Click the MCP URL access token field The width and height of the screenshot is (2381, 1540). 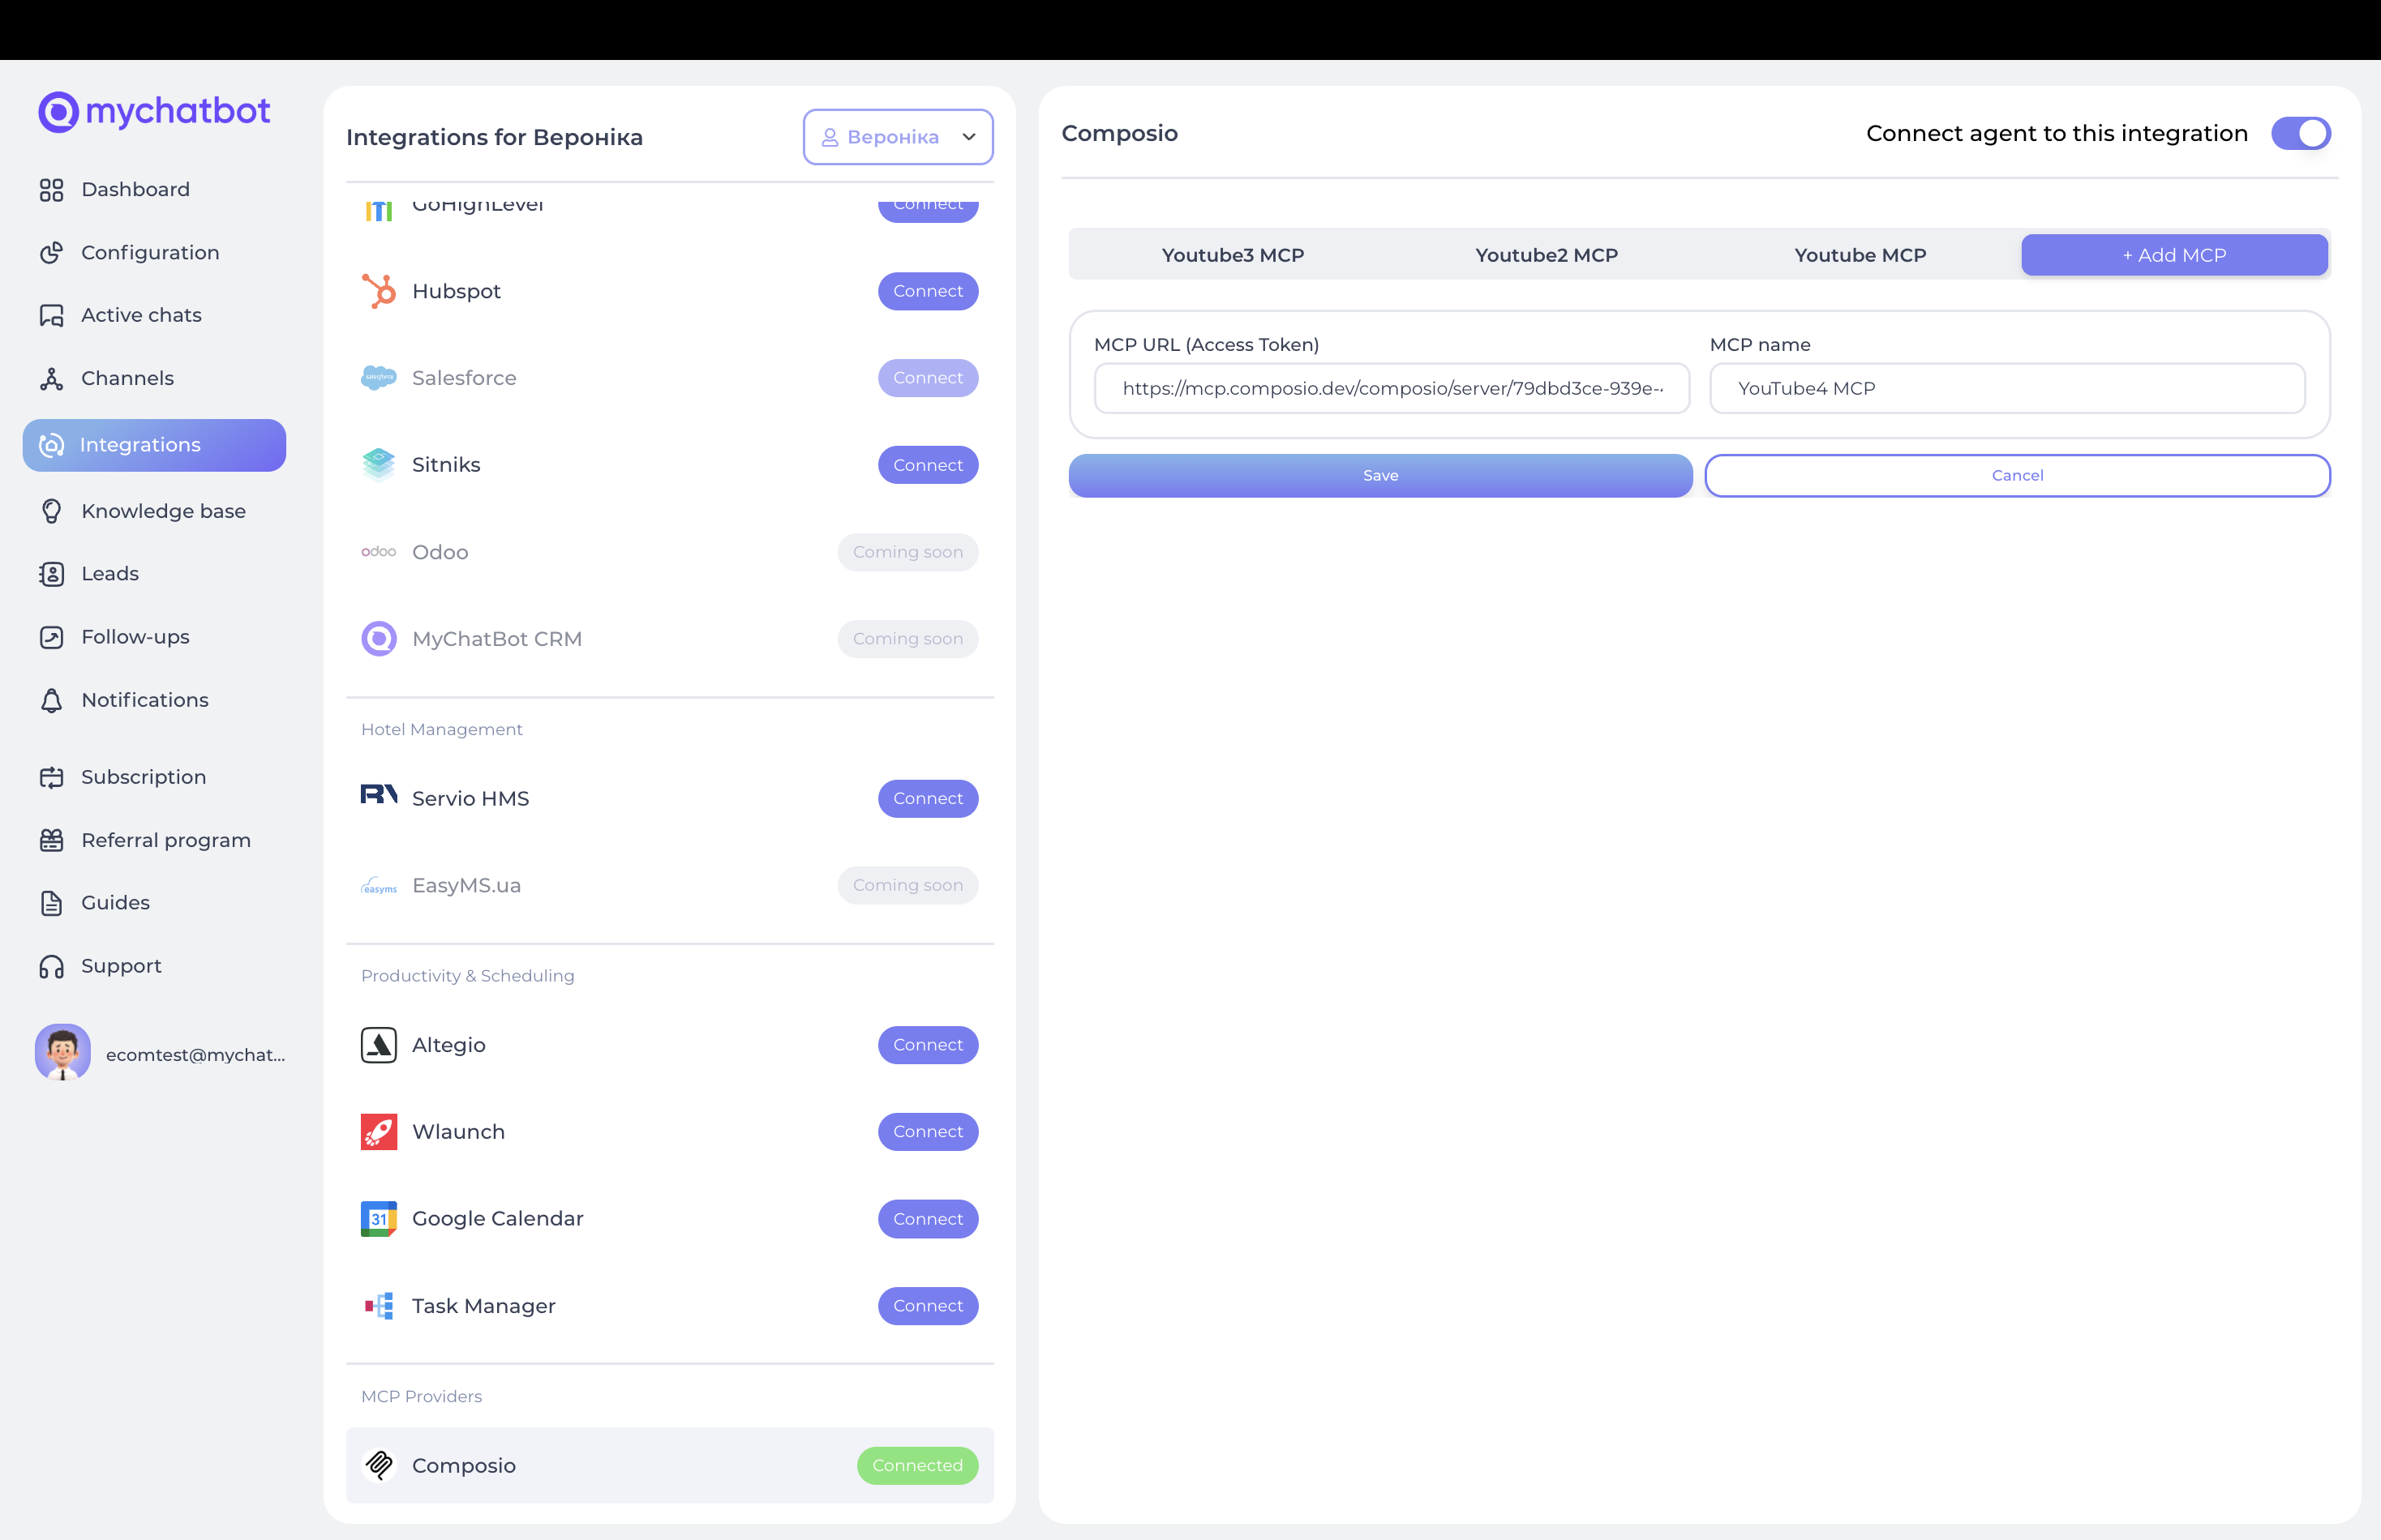pyautogui.click(x=1391, y=389)
